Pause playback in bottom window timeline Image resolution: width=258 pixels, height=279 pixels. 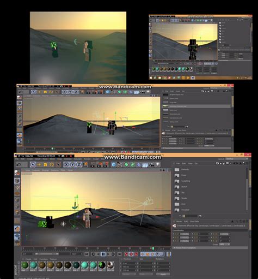(x=103, y=254)
